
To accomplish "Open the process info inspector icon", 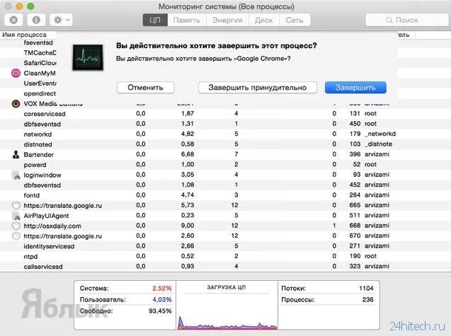I will 36,20.
